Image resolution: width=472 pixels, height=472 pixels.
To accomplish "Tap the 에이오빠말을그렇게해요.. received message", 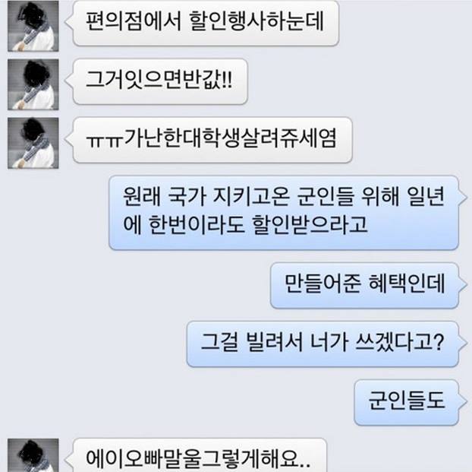I will (x=200, y=455).
